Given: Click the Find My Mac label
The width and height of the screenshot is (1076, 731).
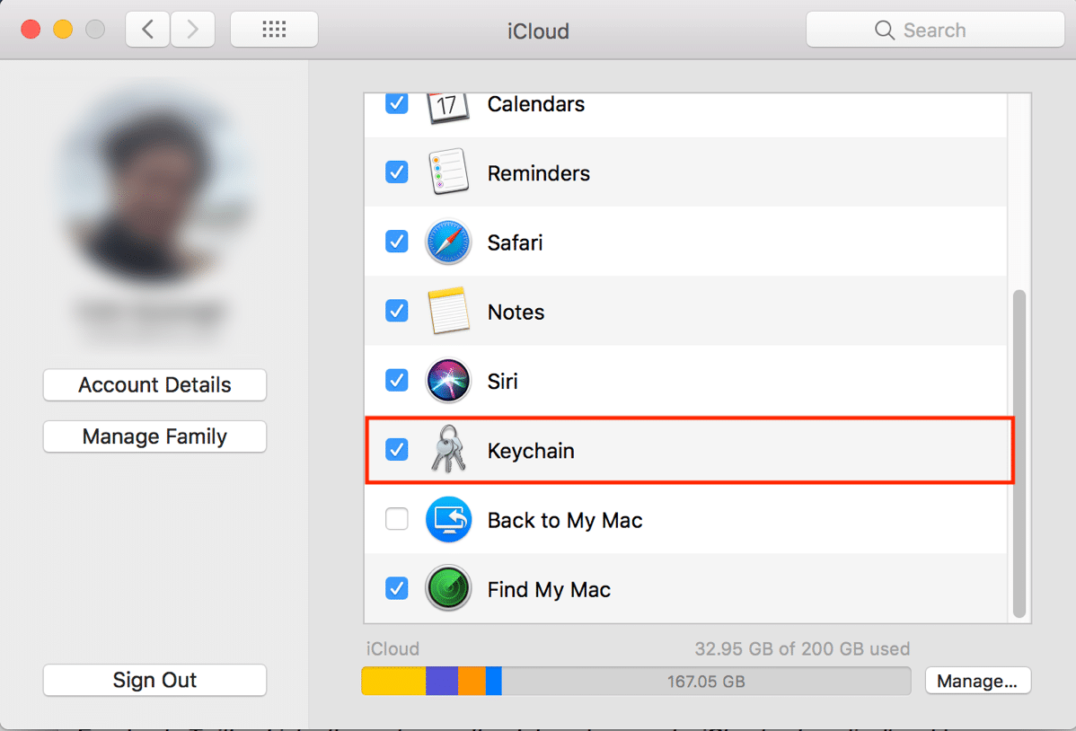Looking at the screenshot, I should [549, 590].
